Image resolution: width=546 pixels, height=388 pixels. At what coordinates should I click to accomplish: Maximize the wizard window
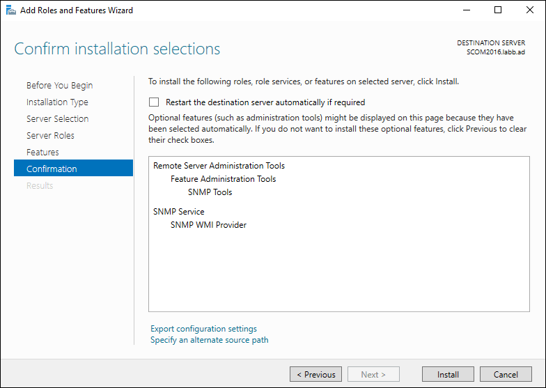pos(498,10)
